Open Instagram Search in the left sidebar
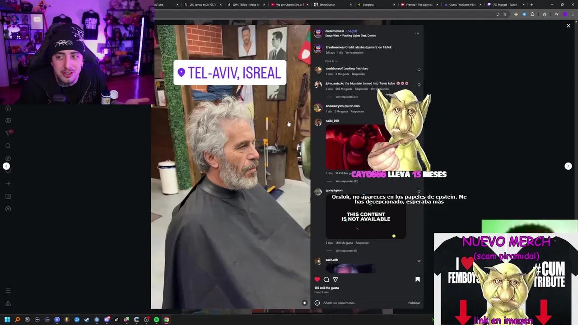 8,146
